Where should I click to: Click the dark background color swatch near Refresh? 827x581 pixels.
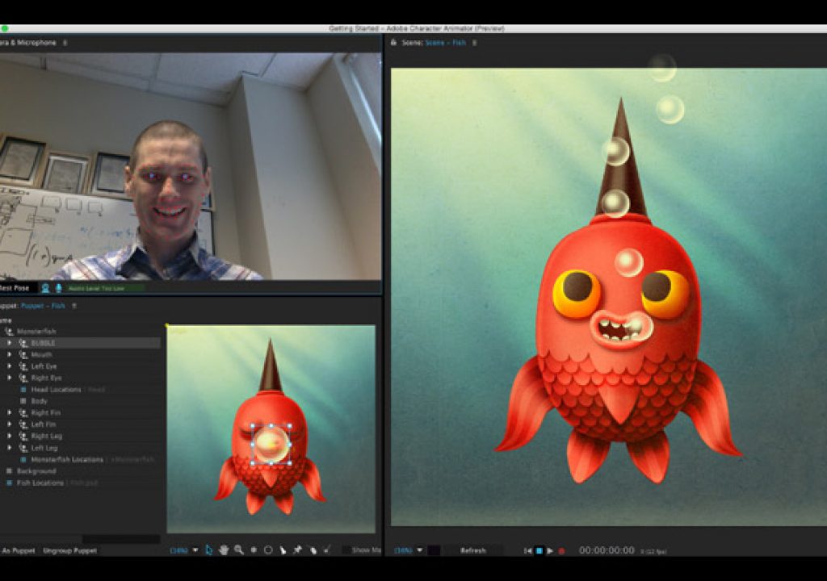tap(434, 550)
